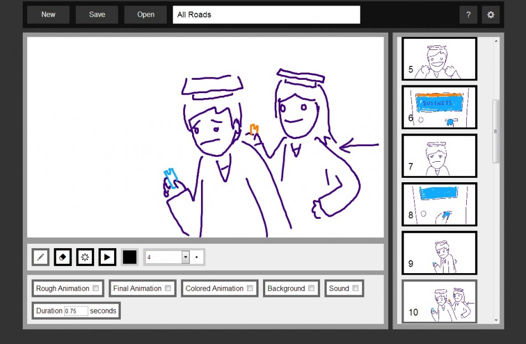This screenshot has height=344, width=526.
Task: Open the help question mark button
Action: click(x=468, y=15)
